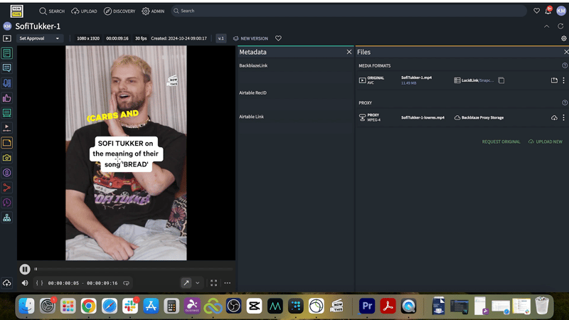Viewport: 569px width, 320px height.
Task: Toggle the in/out range braces button
Action: (x=40, y=283)
